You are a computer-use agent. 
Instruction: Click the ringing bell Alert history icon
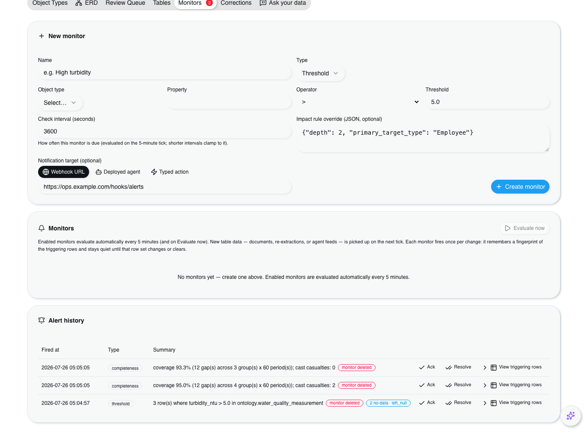(x=42, y=320)
